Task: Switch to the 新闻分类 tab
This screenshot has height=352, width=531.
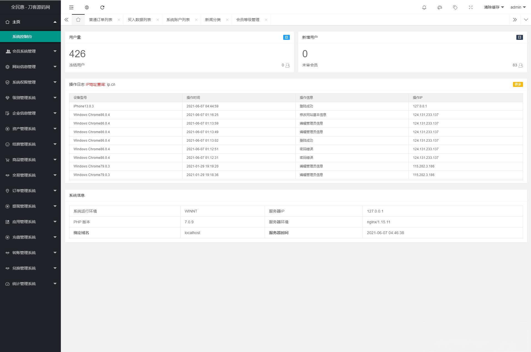Action: tap(213, 20)
